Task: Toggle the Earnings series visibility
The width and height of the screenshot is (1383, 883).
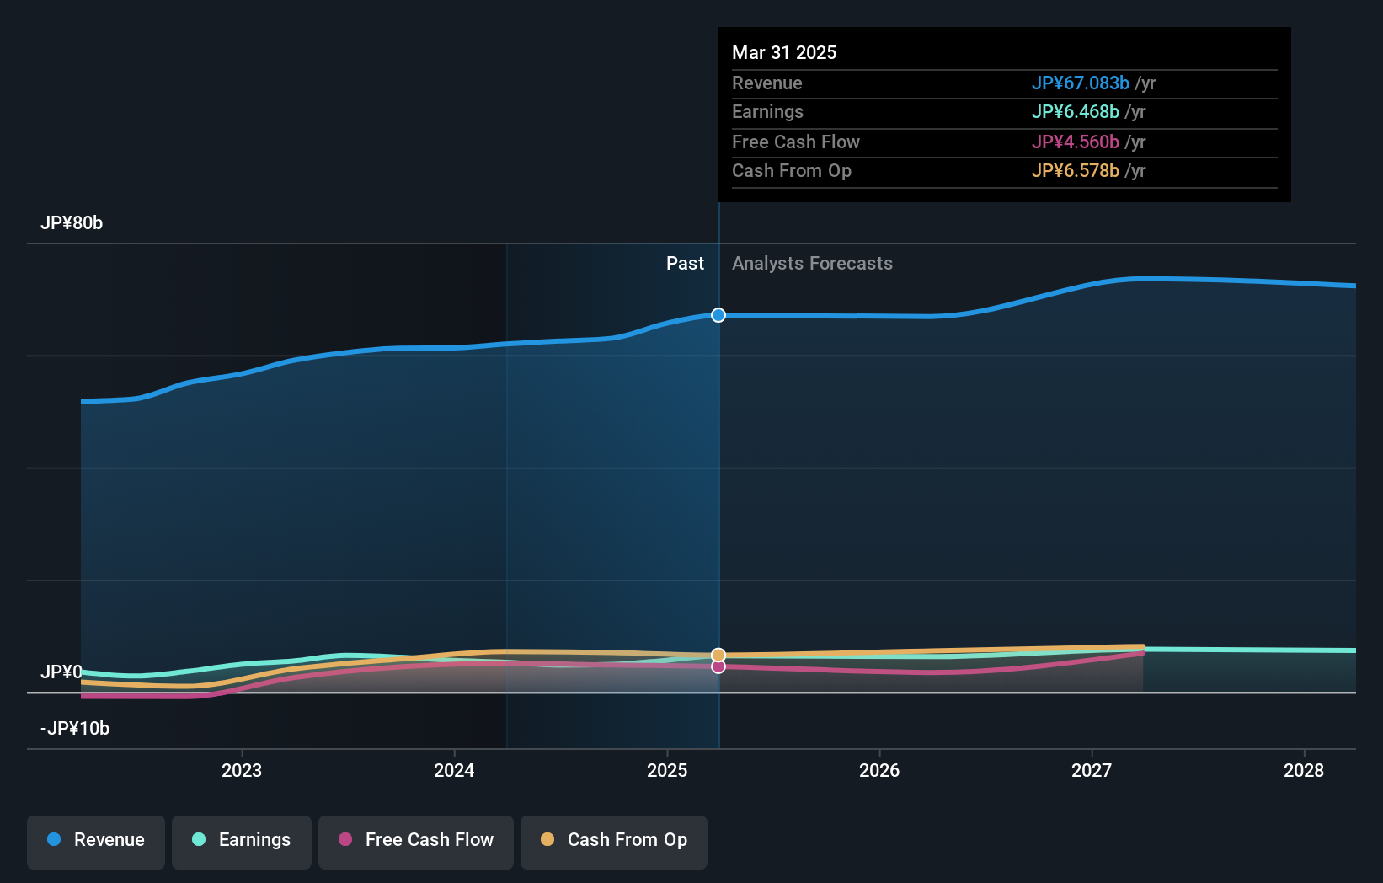Action: [x=241, y=840]
